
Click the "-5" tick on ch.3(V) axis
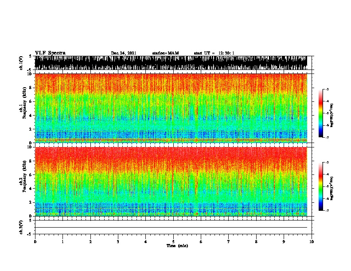click(x=30, y=234)
